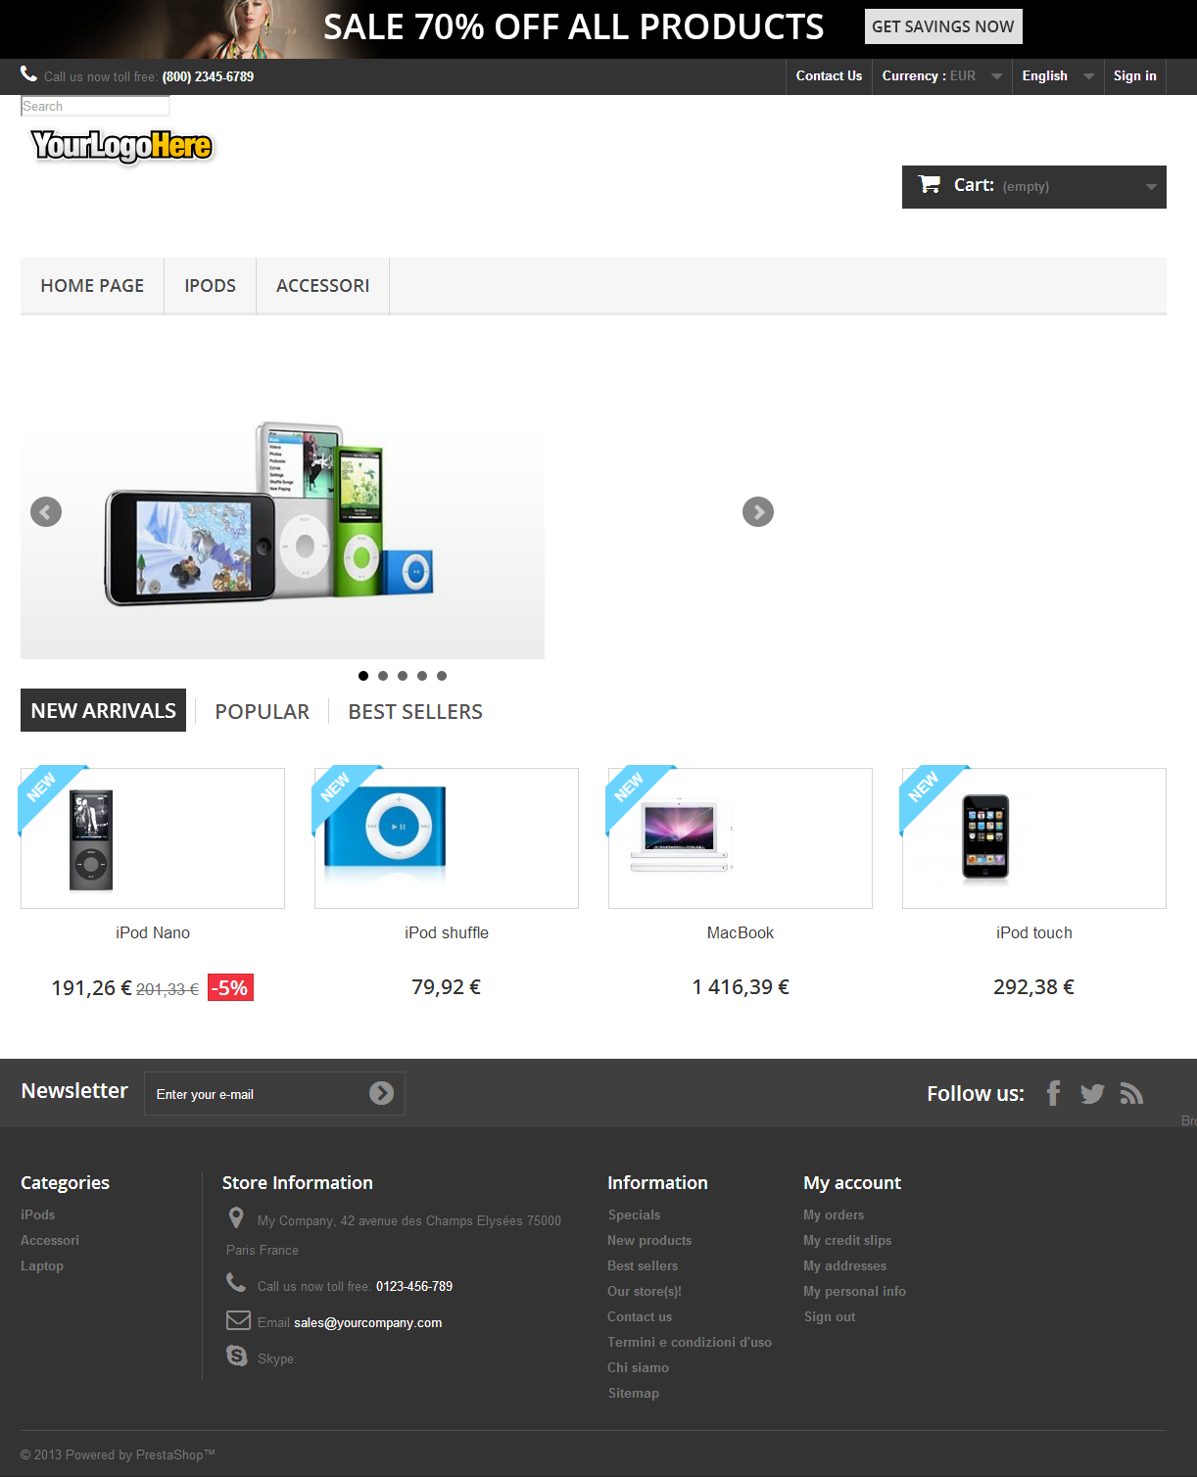
Task: Click the map pin icon in Store Information
Action: 236,1217
